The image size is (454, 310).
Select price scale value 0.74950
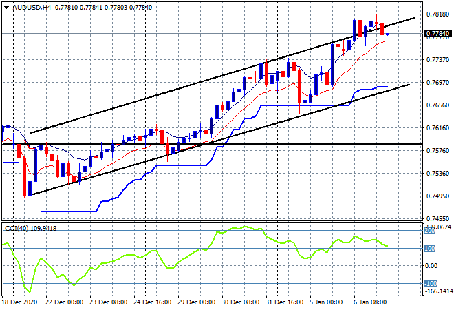coord(437,196)
